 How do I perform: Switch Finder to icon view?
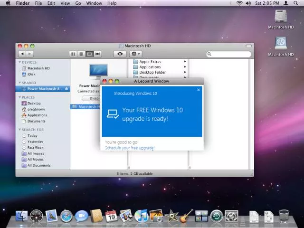point(73,54)
